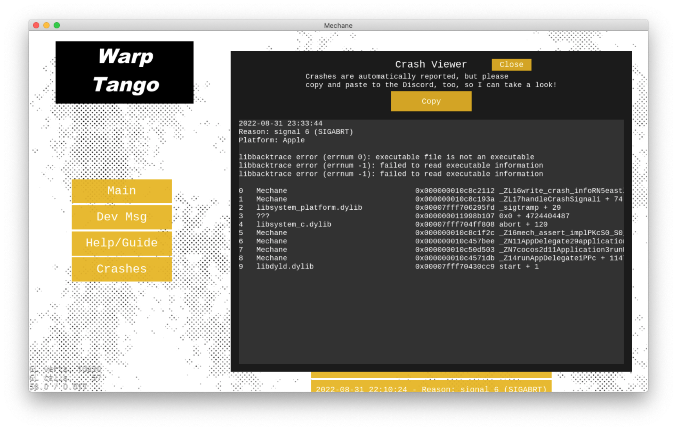This screenshot has height=430, width=677.
Task: Click the timestamp 2022-08-31 23:33:44
Action: (280, 123)
